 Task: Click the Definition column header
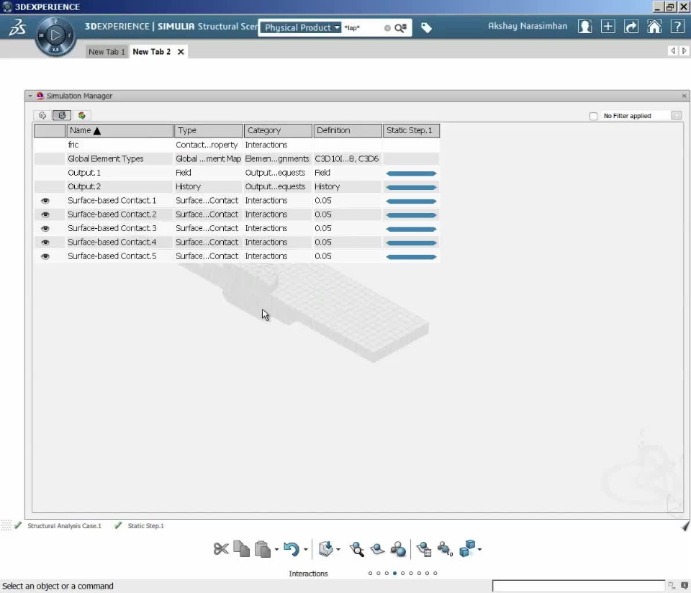pos(348,130)
